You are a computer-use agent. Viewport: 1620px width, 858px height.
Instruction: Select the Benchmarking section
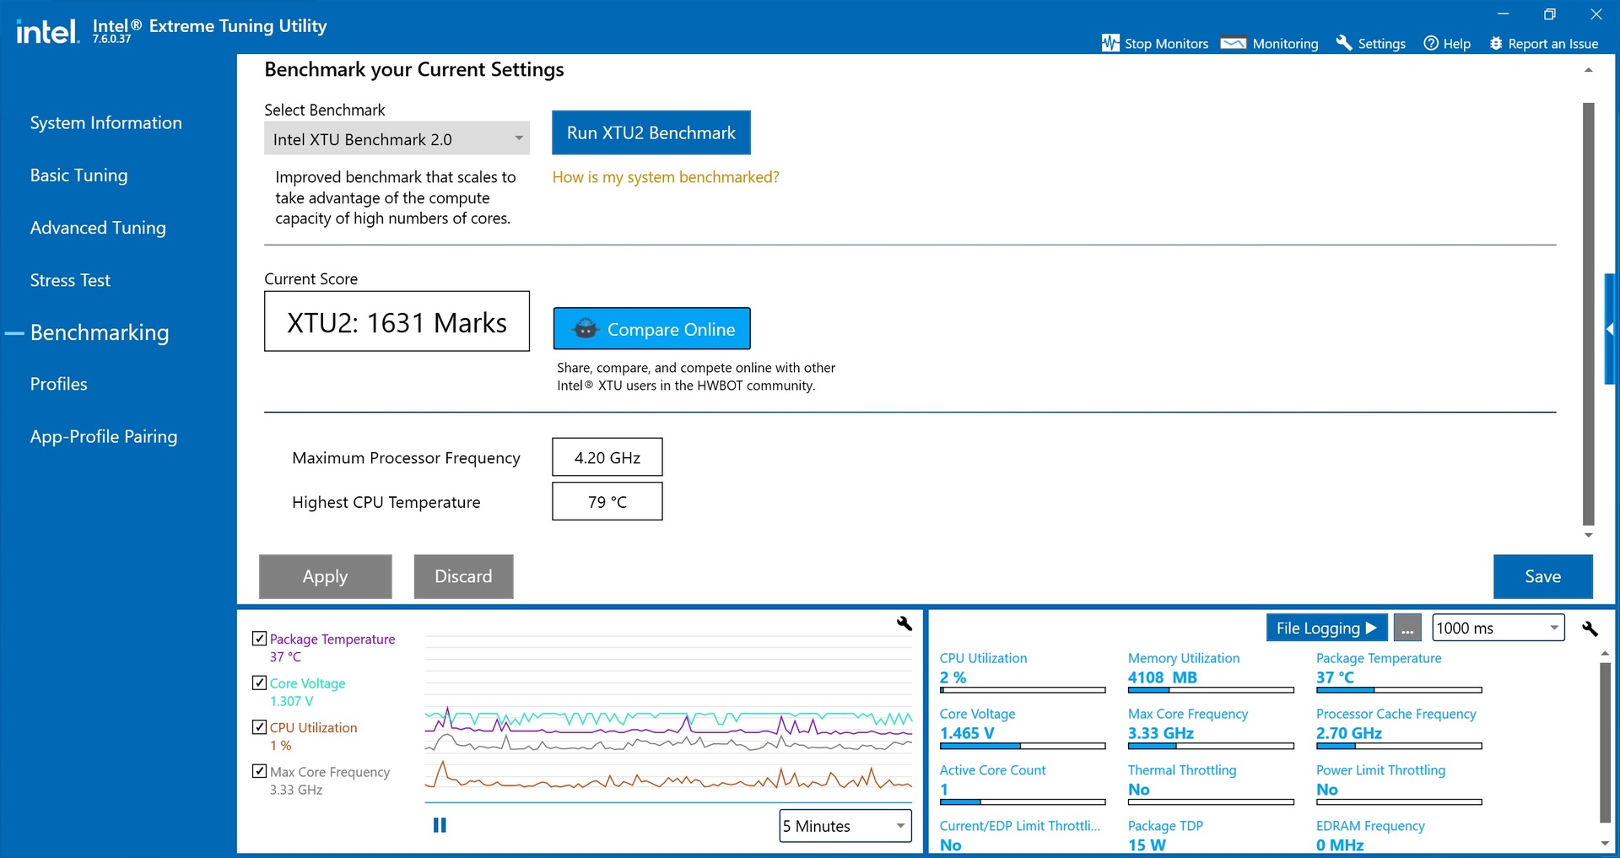(x=100, y=332)
